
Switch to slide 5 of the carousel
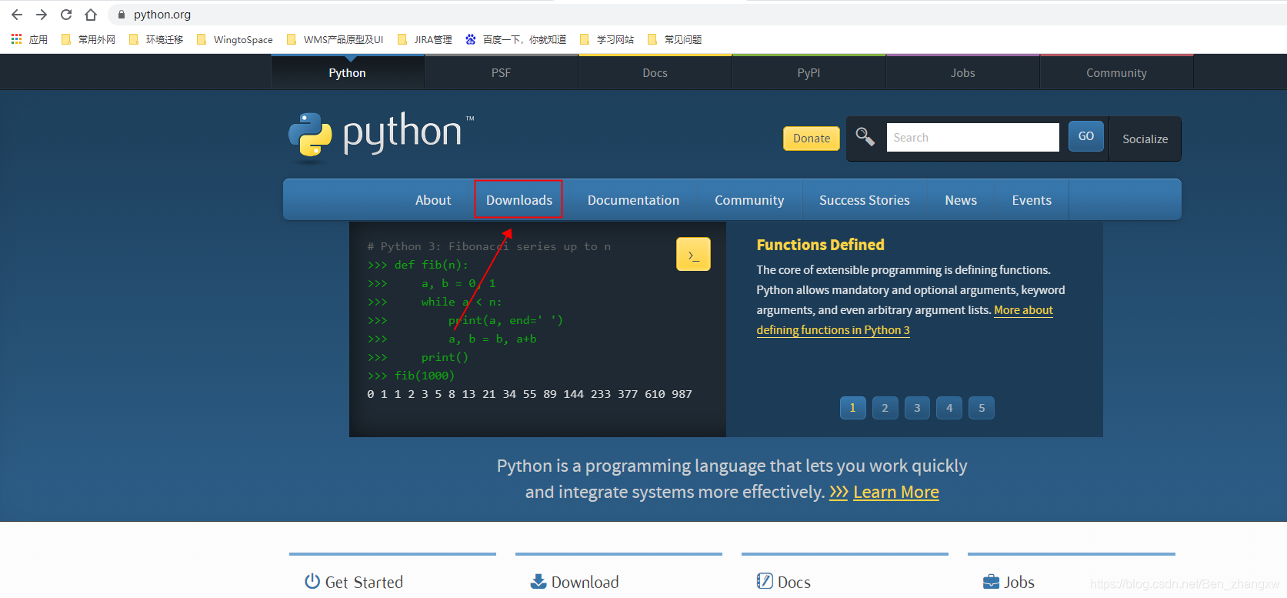[982, 408]
